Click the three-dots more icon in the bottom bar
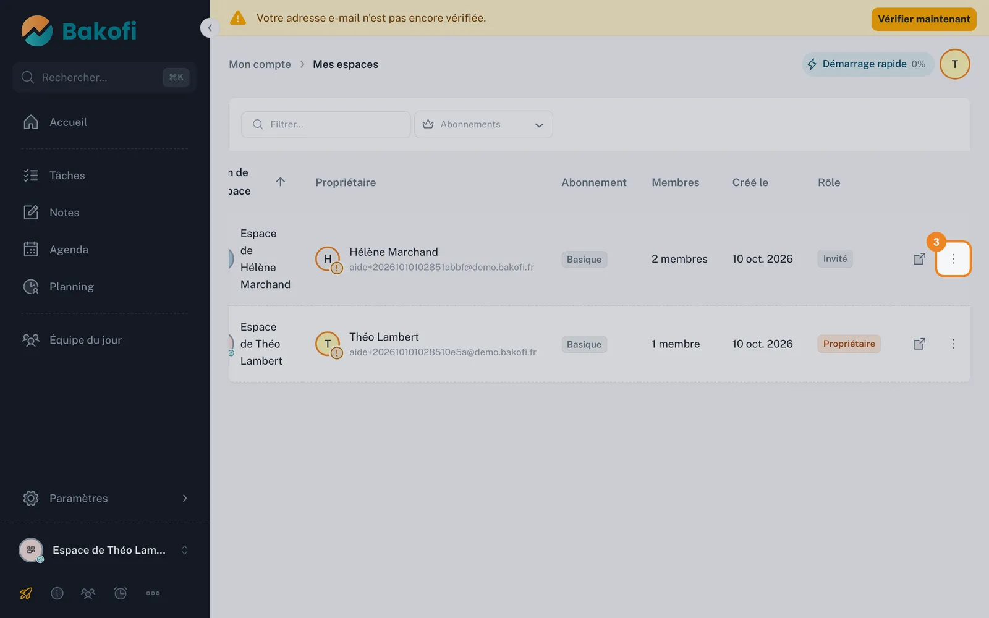The image size is (989, 618). coord(153,593)
